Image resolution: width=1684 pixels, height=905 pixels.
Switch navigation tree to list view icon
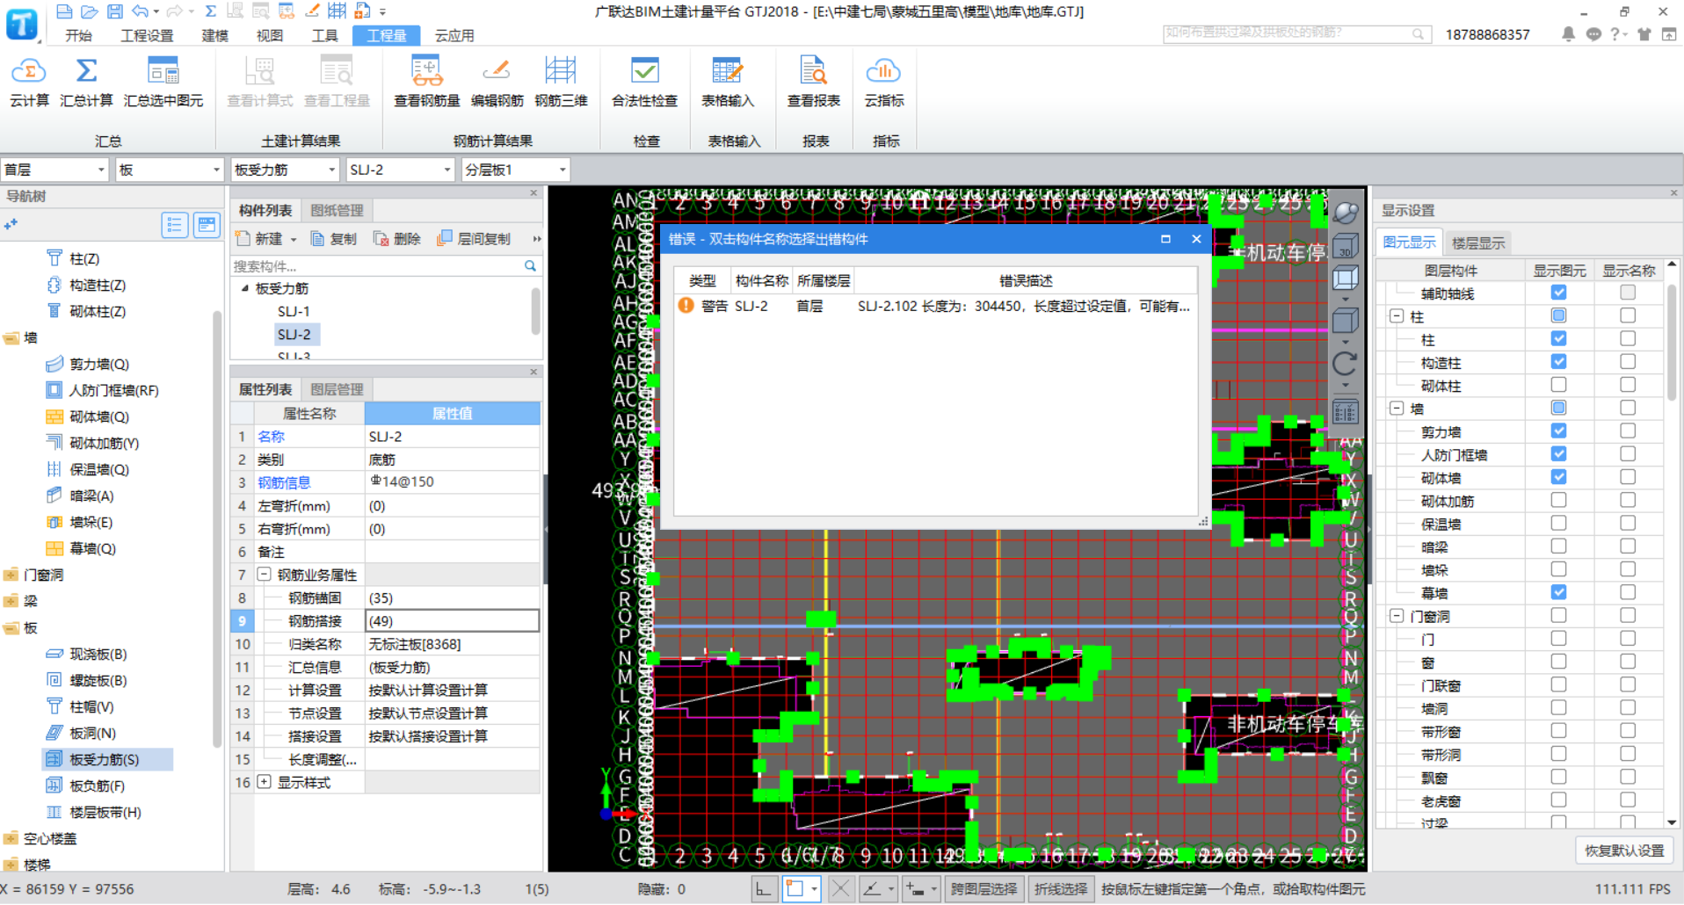pyautogui.click(x=175, y=225)
